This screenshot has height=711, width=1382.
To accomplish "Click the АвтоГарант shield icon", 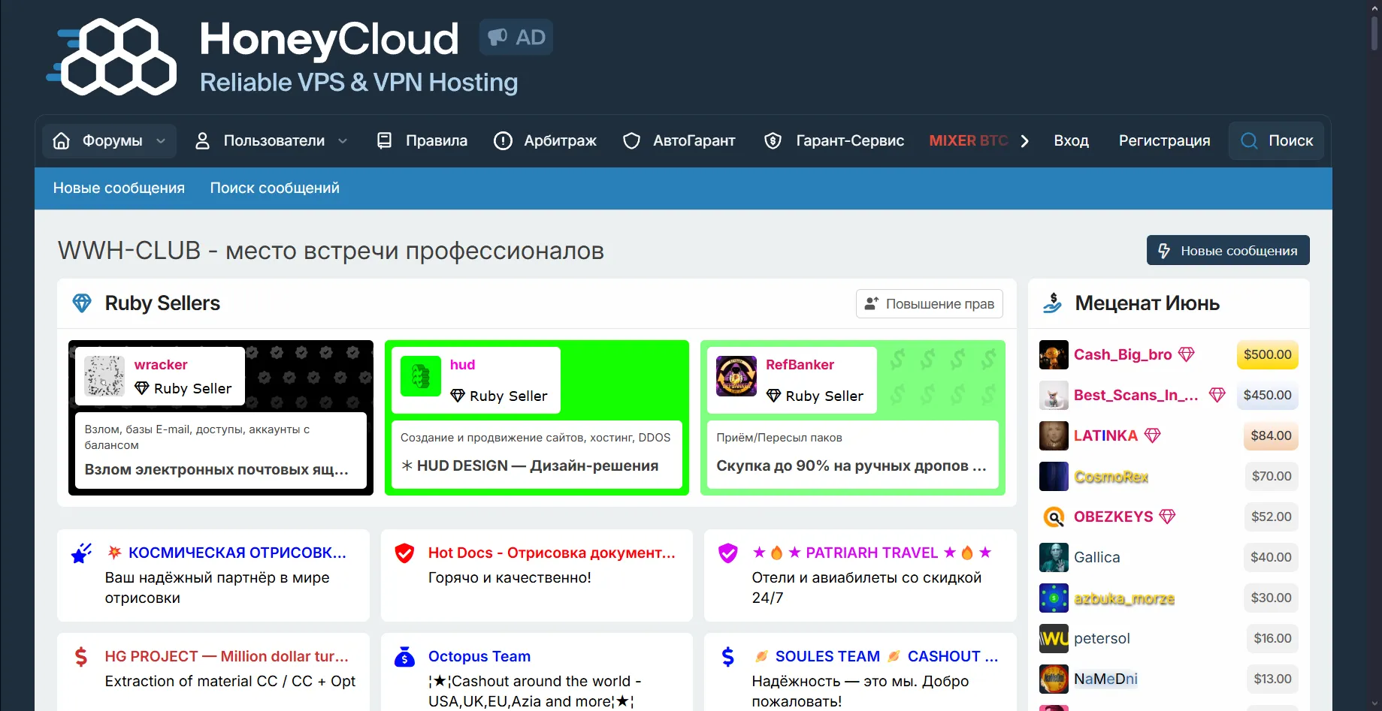I will pos(632,141).
